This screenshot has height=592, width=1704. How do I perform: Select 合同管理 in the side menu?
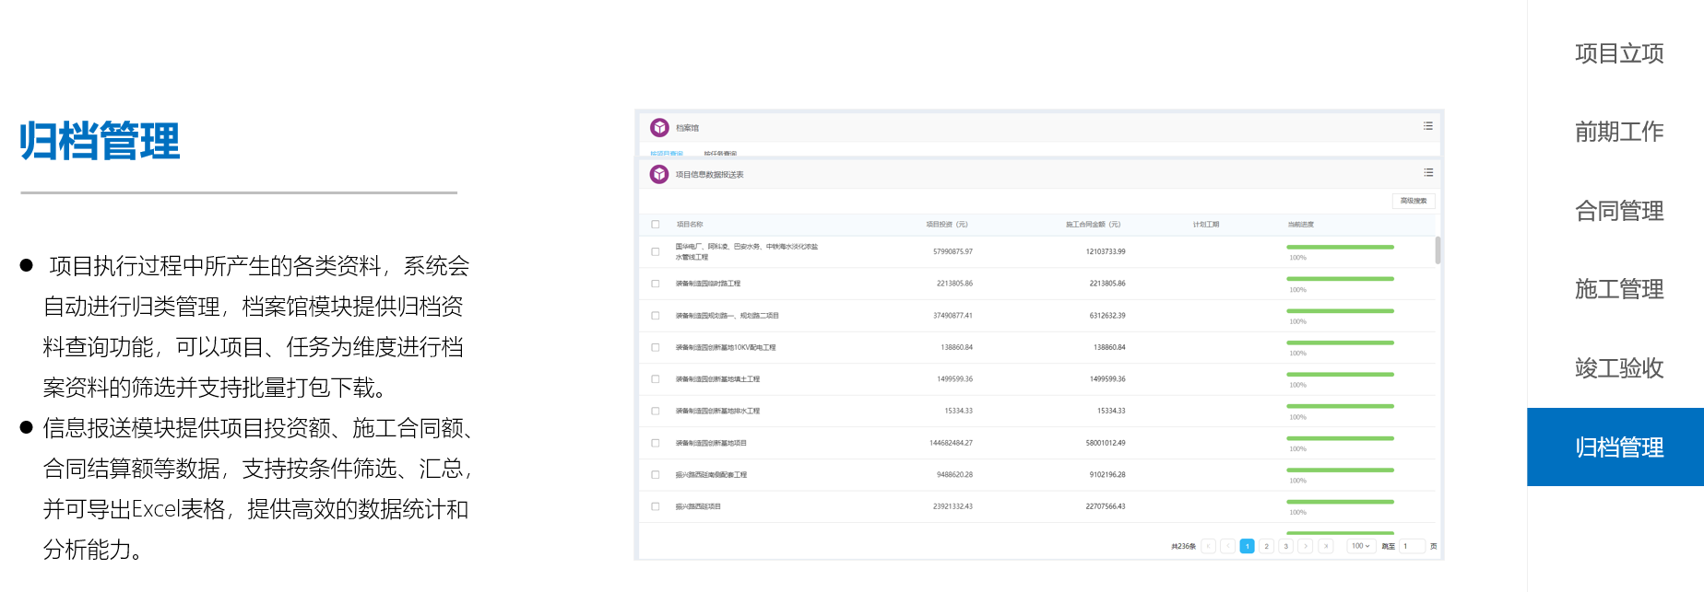point(1618,211)
